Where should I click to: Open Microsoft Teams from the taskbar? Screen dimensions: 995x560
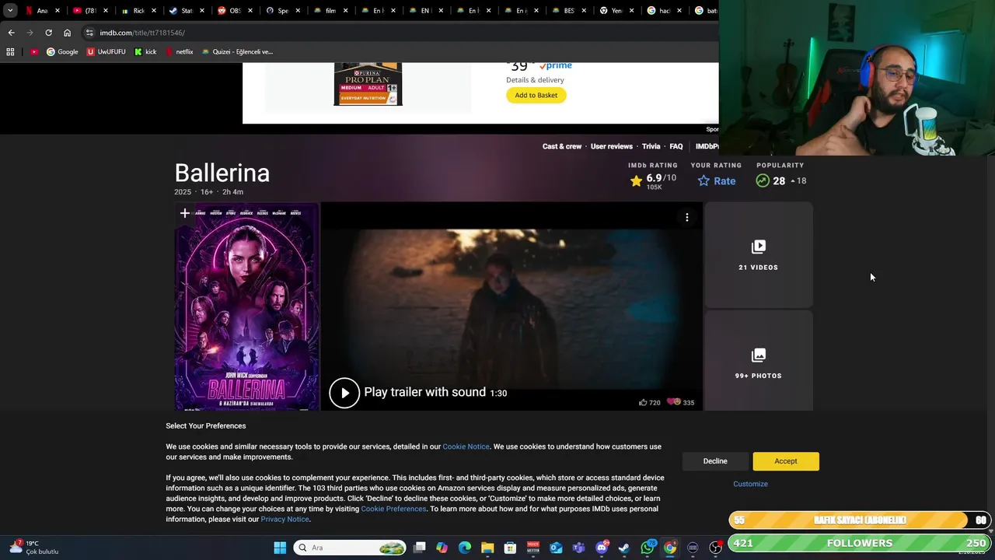578,548
